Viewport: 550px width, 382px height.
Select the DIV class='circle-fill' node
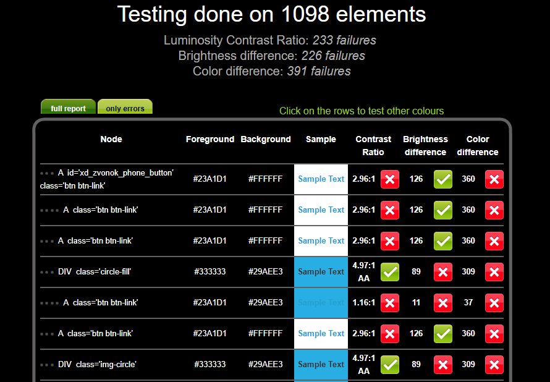click(x=95, y=271)
